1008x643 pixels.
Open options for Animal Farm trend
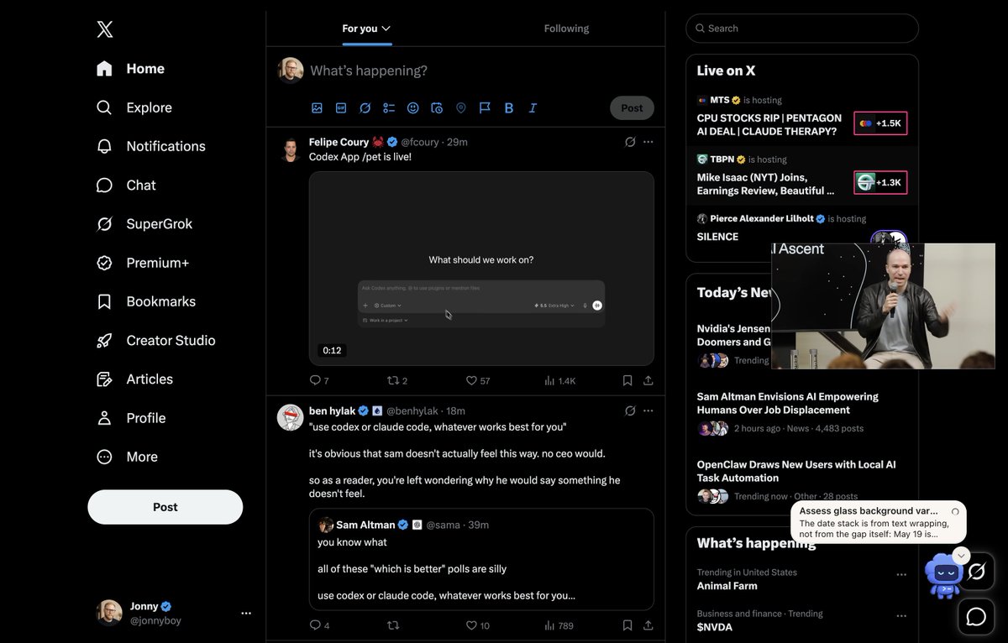[x=901, y=575]
